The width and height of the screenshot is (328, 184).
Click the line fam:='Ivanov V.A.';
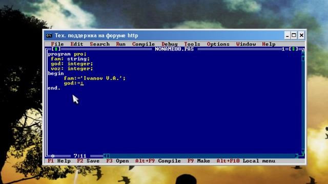pos(94,78)
